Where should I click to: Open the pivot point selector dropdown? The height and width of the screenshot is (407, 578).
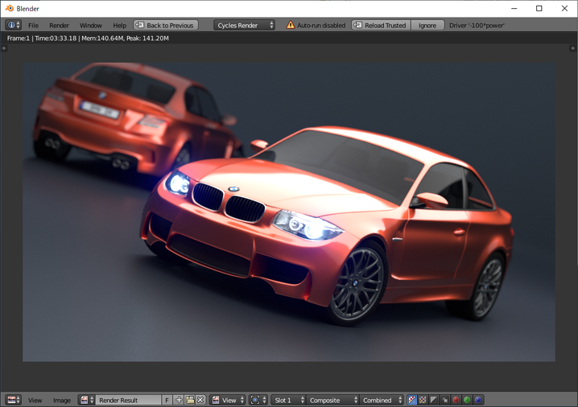coord(258,400)
